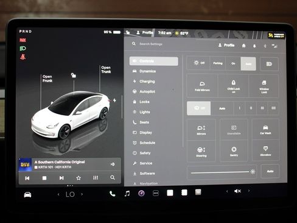
Task: Toggle Window Lock
Action: 264,87
